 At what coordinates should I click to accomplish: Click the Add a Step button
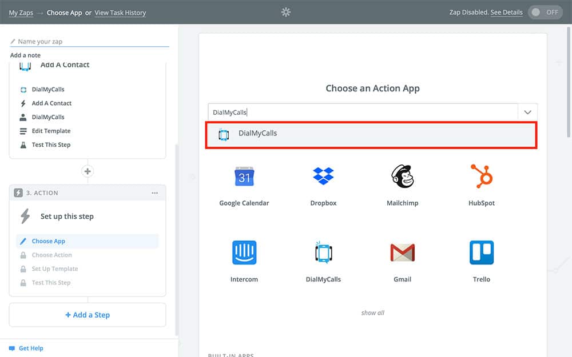coord(88,315)
